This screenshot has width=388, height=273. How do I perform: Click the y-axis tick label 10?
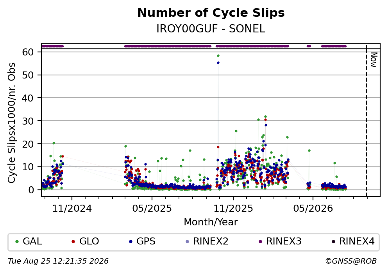[x=28, y=167]
